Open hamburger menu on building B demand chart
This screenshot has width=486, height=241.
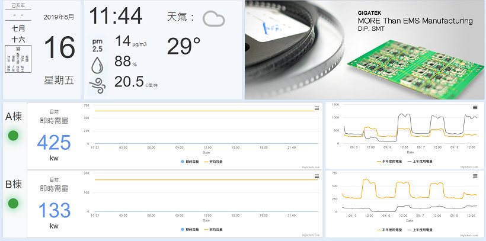click(x=316, y=176)
